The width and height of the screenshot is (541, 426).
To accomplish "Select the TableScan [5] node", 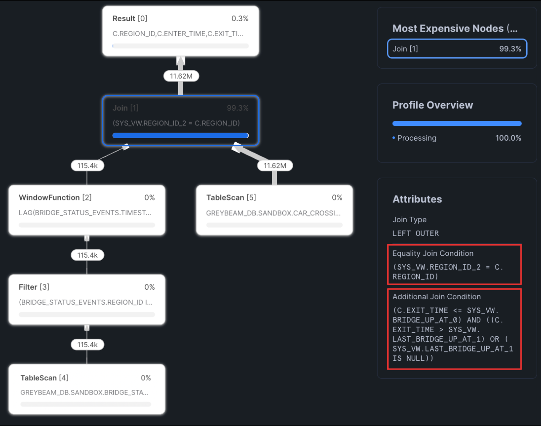I will [274, 210].
